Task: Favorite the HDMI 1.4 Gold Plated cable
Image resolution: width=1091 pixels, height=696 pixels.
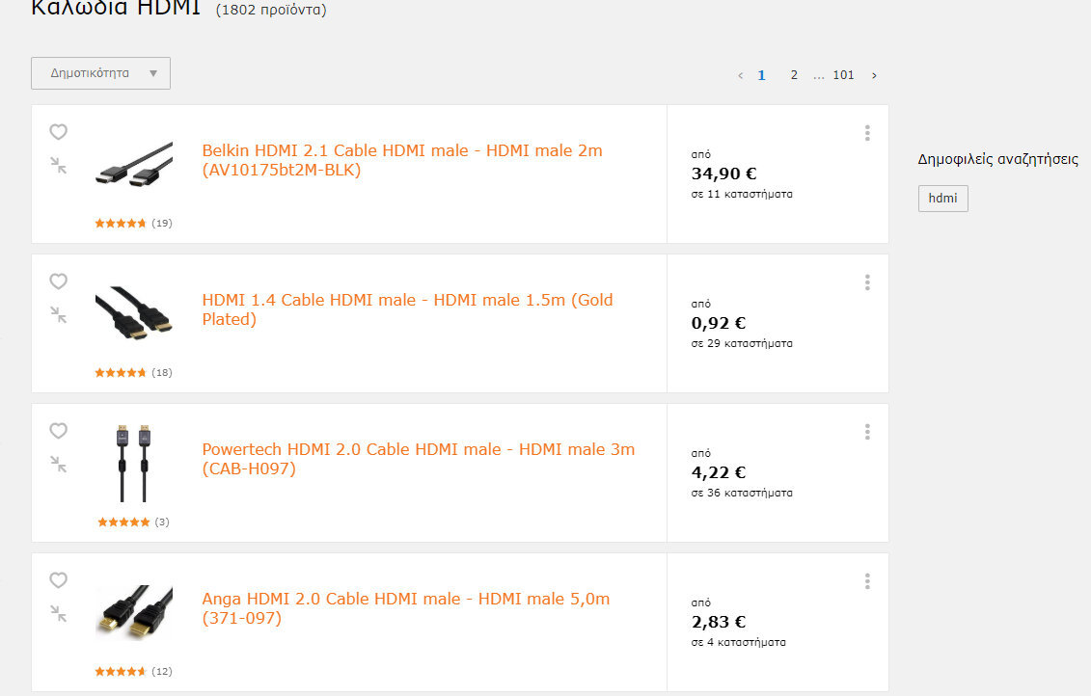Action: [59, 281]
